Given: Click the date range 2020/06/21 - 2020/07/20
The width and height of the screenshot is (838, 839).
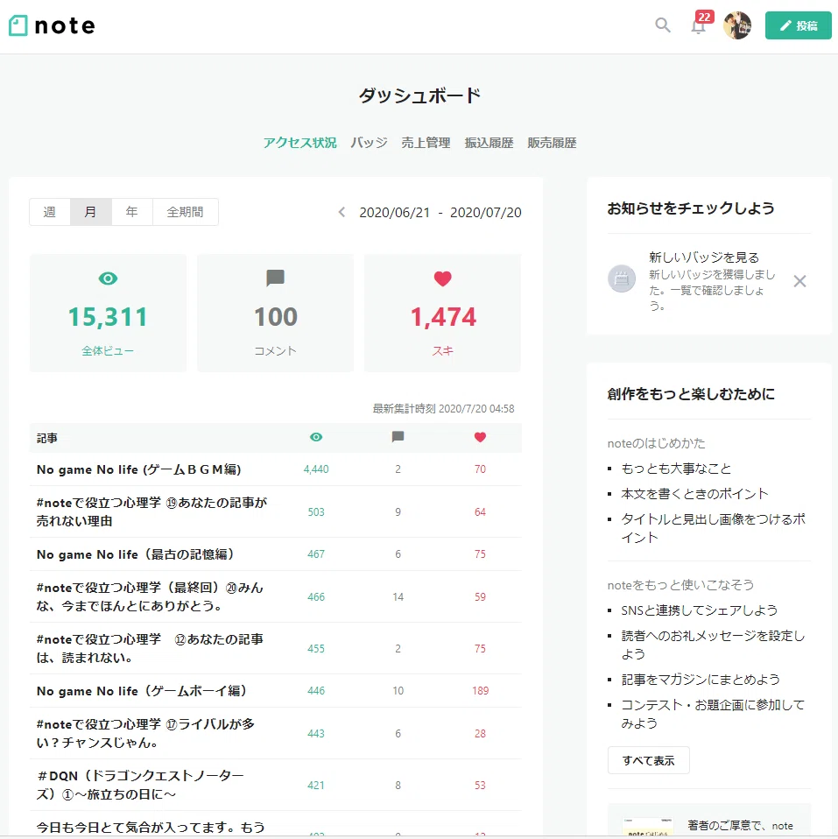Looking at the screenshot, I should 440,213.
